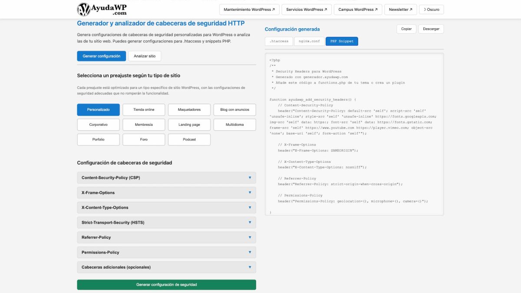The height and width of the screenshot is (293, 521).
Task: Click the Copiar button
Action: [406, 29]
